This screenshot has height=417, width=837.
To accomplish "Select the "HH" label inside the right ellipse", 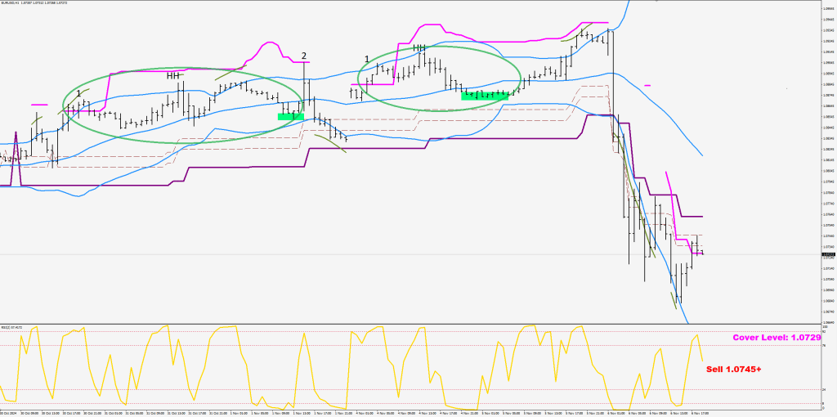I will click(419, 48).
